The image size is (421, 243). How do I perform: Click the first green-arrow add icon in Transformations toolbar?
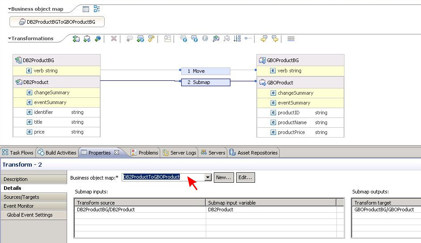pos(76,39)
